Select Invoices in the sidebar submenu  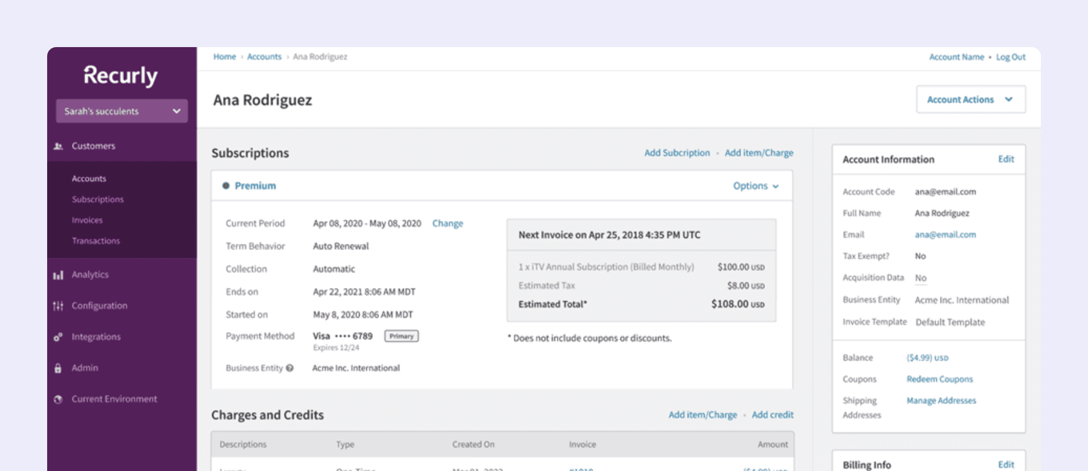(x=87, y=220)
